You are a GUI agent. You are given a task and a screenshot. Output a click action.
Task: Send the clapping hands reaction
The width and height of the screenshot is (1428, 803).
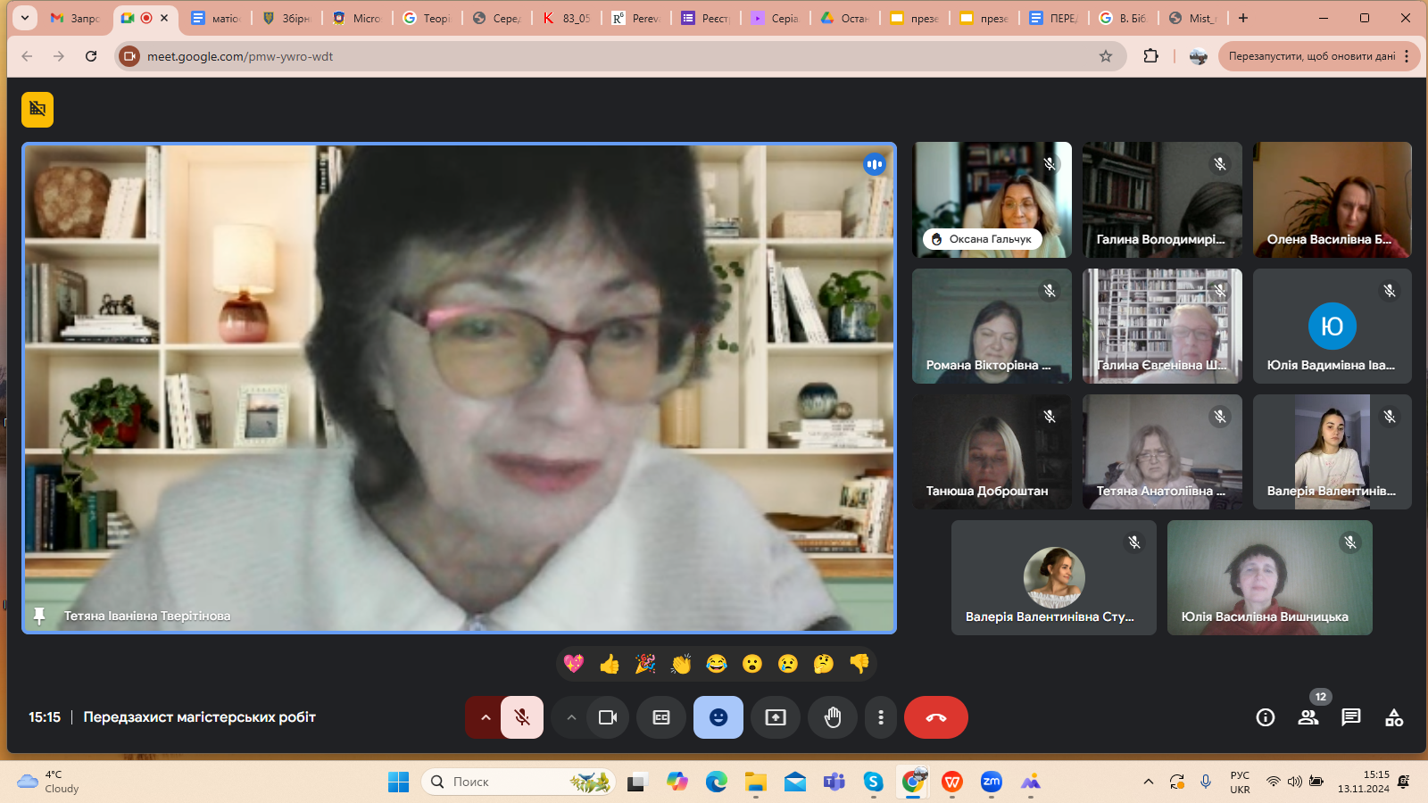pyautogui.click(x=681, y=664)
